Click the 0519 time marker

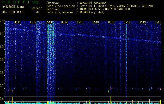(x=143, y=22)
